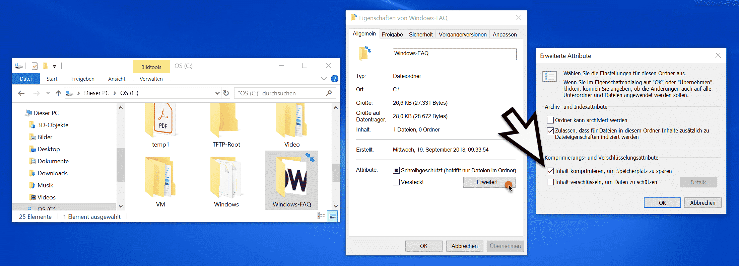
Task: Open the quick access toolbar customize arrow
Action: tap(54, 66)
